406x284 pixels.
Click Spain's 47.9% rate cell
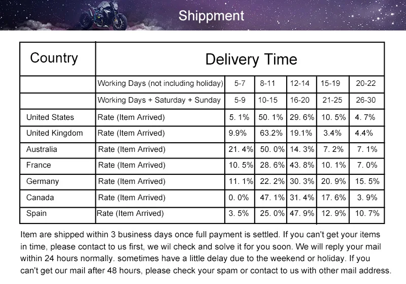[301, 215]
